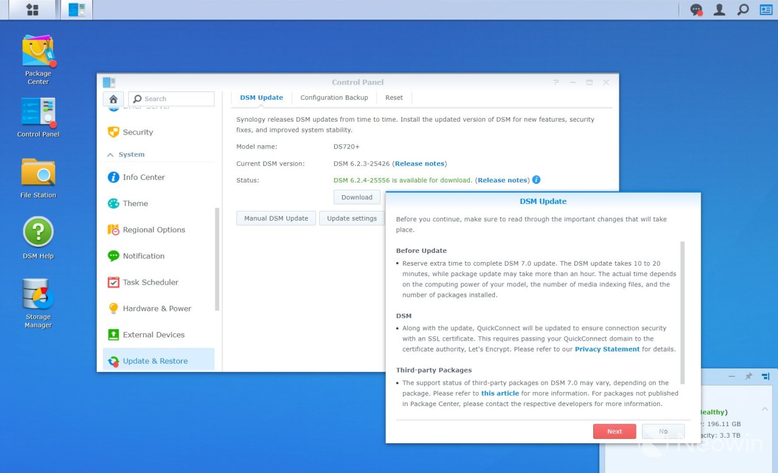Viewport: 778px width, 473px height.
Task: Select Regional Options in sidebar
Action: coord(159,229)
